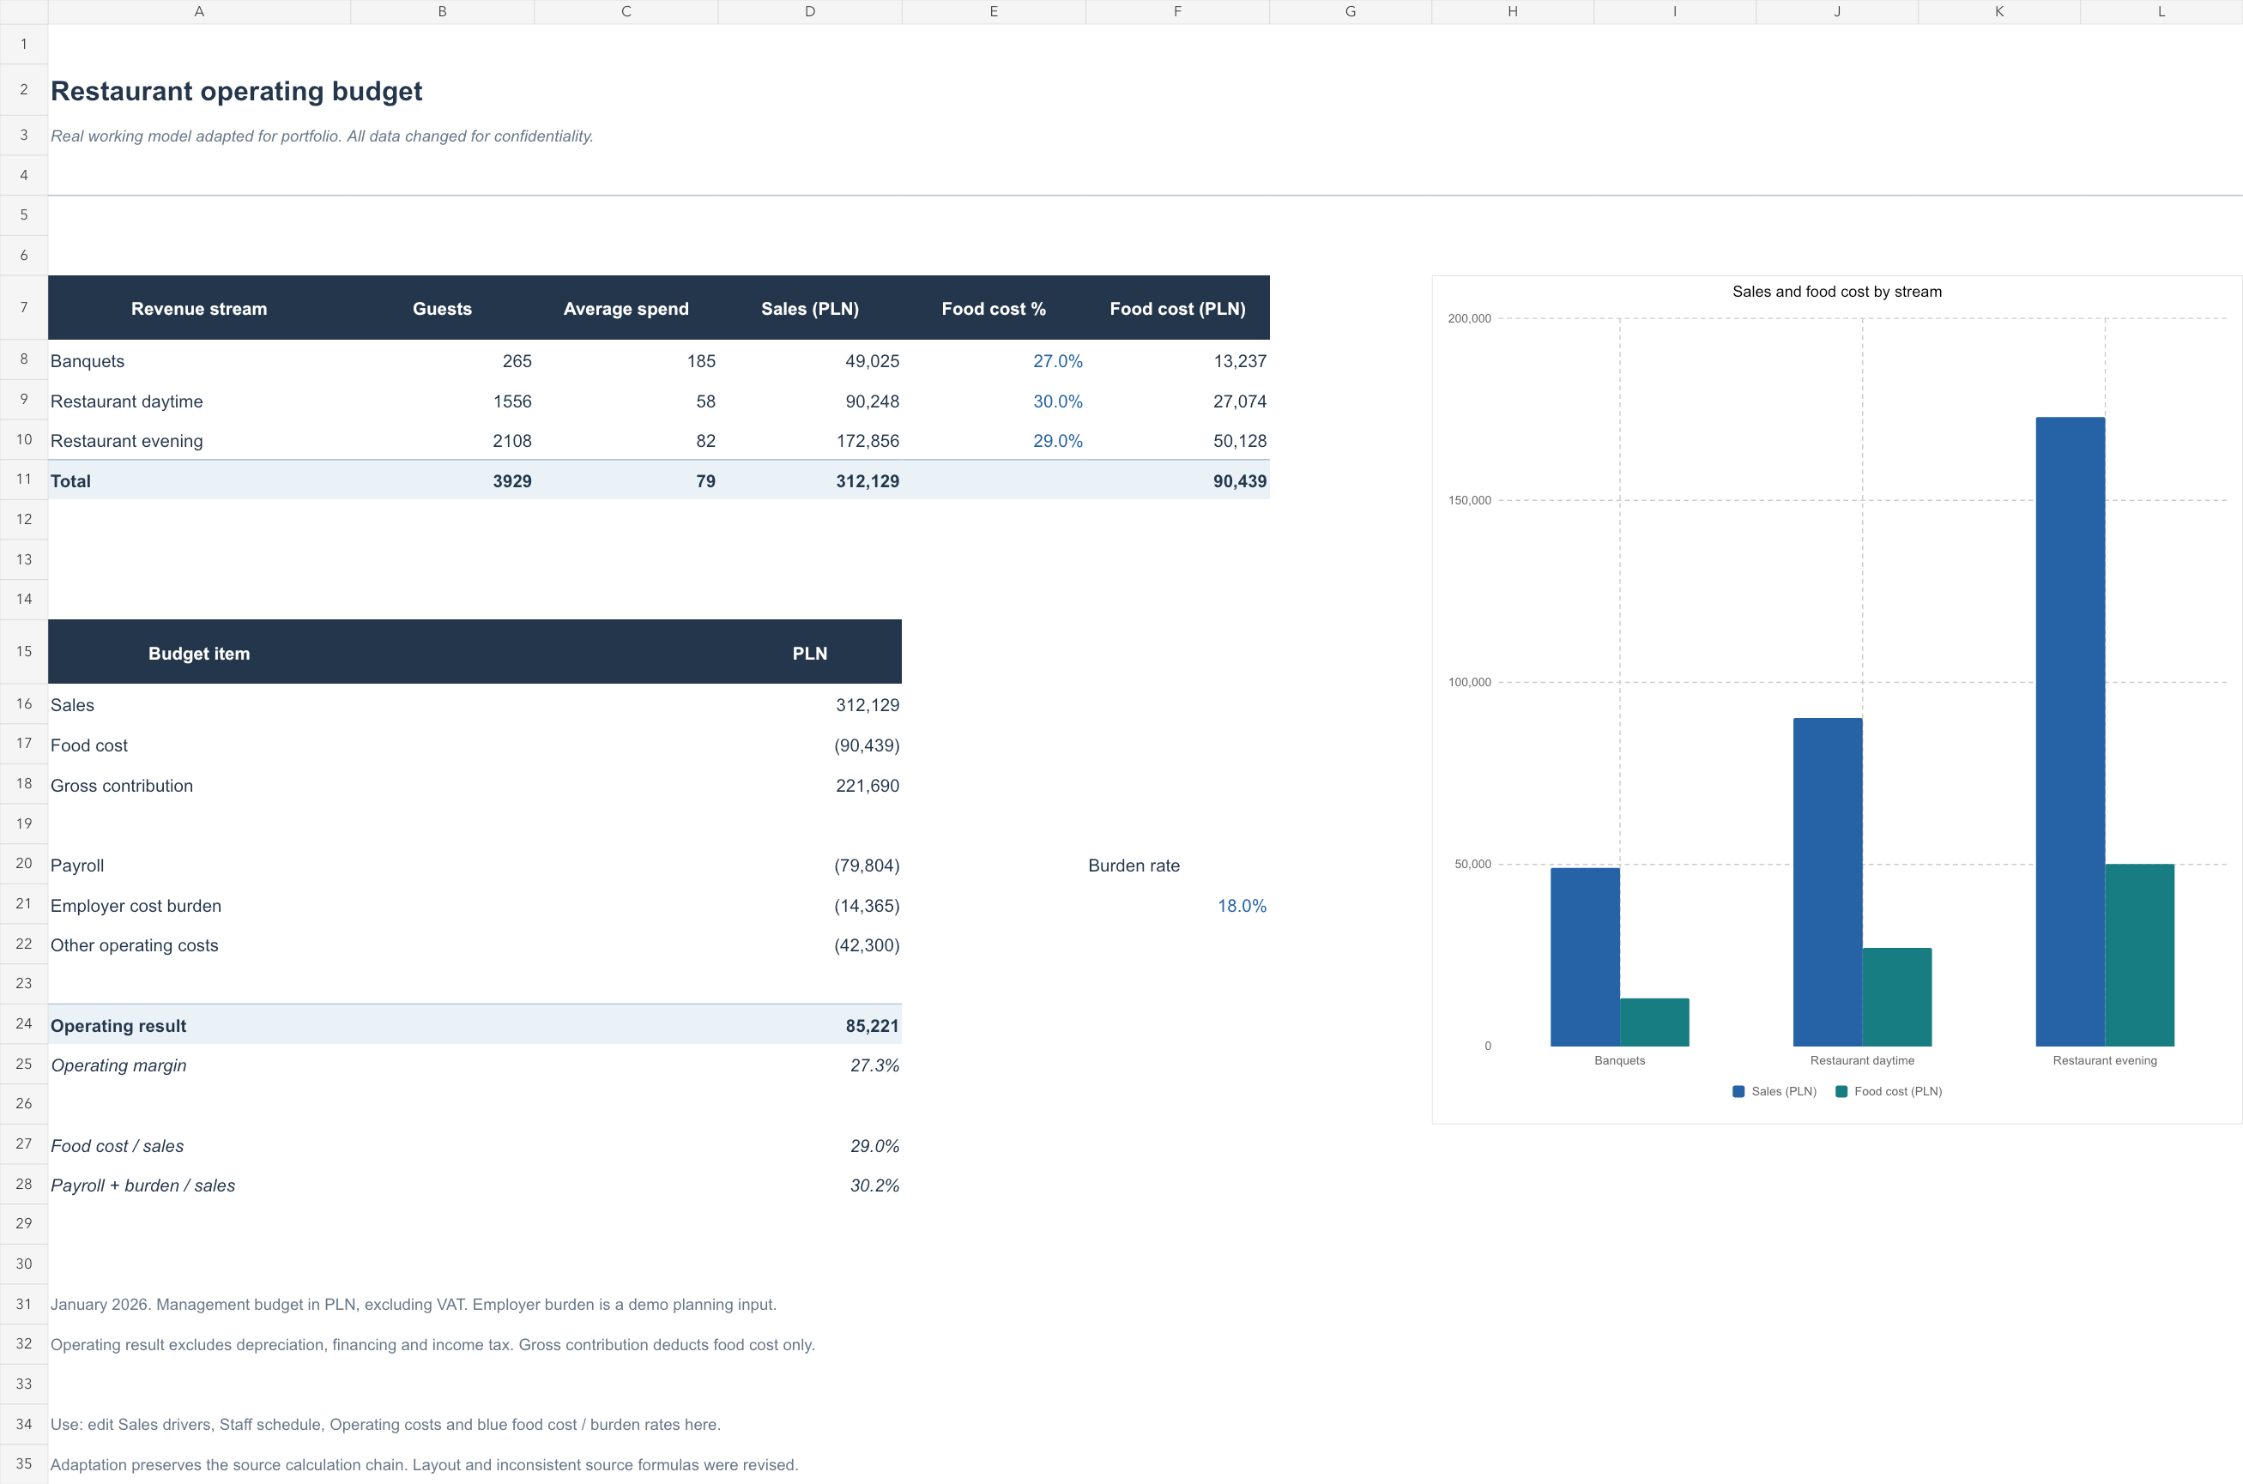This screenshot has width=2243, height=1484.
Task: Click the 'Use: edit Sales drivers' note row
Action: (x=385, y=1426)
